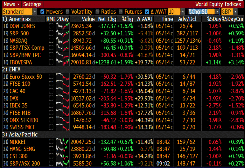Click the World Equity Indices title
Viewport: 245px width, 168px height.
coord(218,4)
